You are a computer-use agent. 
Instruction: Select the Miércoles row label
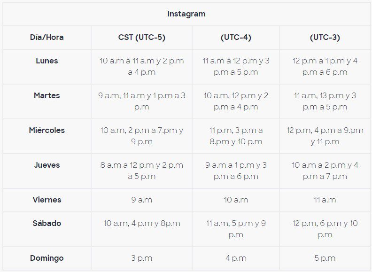[x=47, y=130]
